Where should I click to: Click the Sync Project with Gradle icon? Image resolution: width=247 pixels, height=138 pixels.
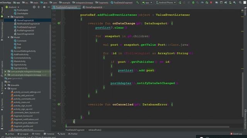point(225,3)
